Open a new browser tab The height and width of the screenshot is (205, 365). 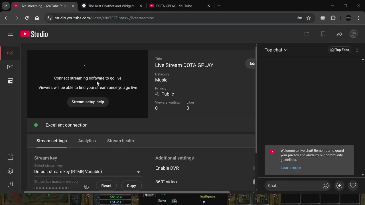[219, 6]
